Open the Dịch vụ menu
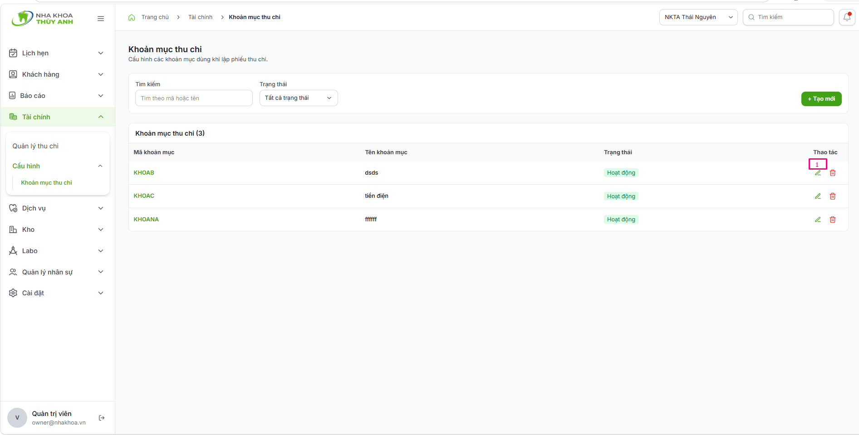859x435 pixels. pyautogui.click(x=58, y=208)
